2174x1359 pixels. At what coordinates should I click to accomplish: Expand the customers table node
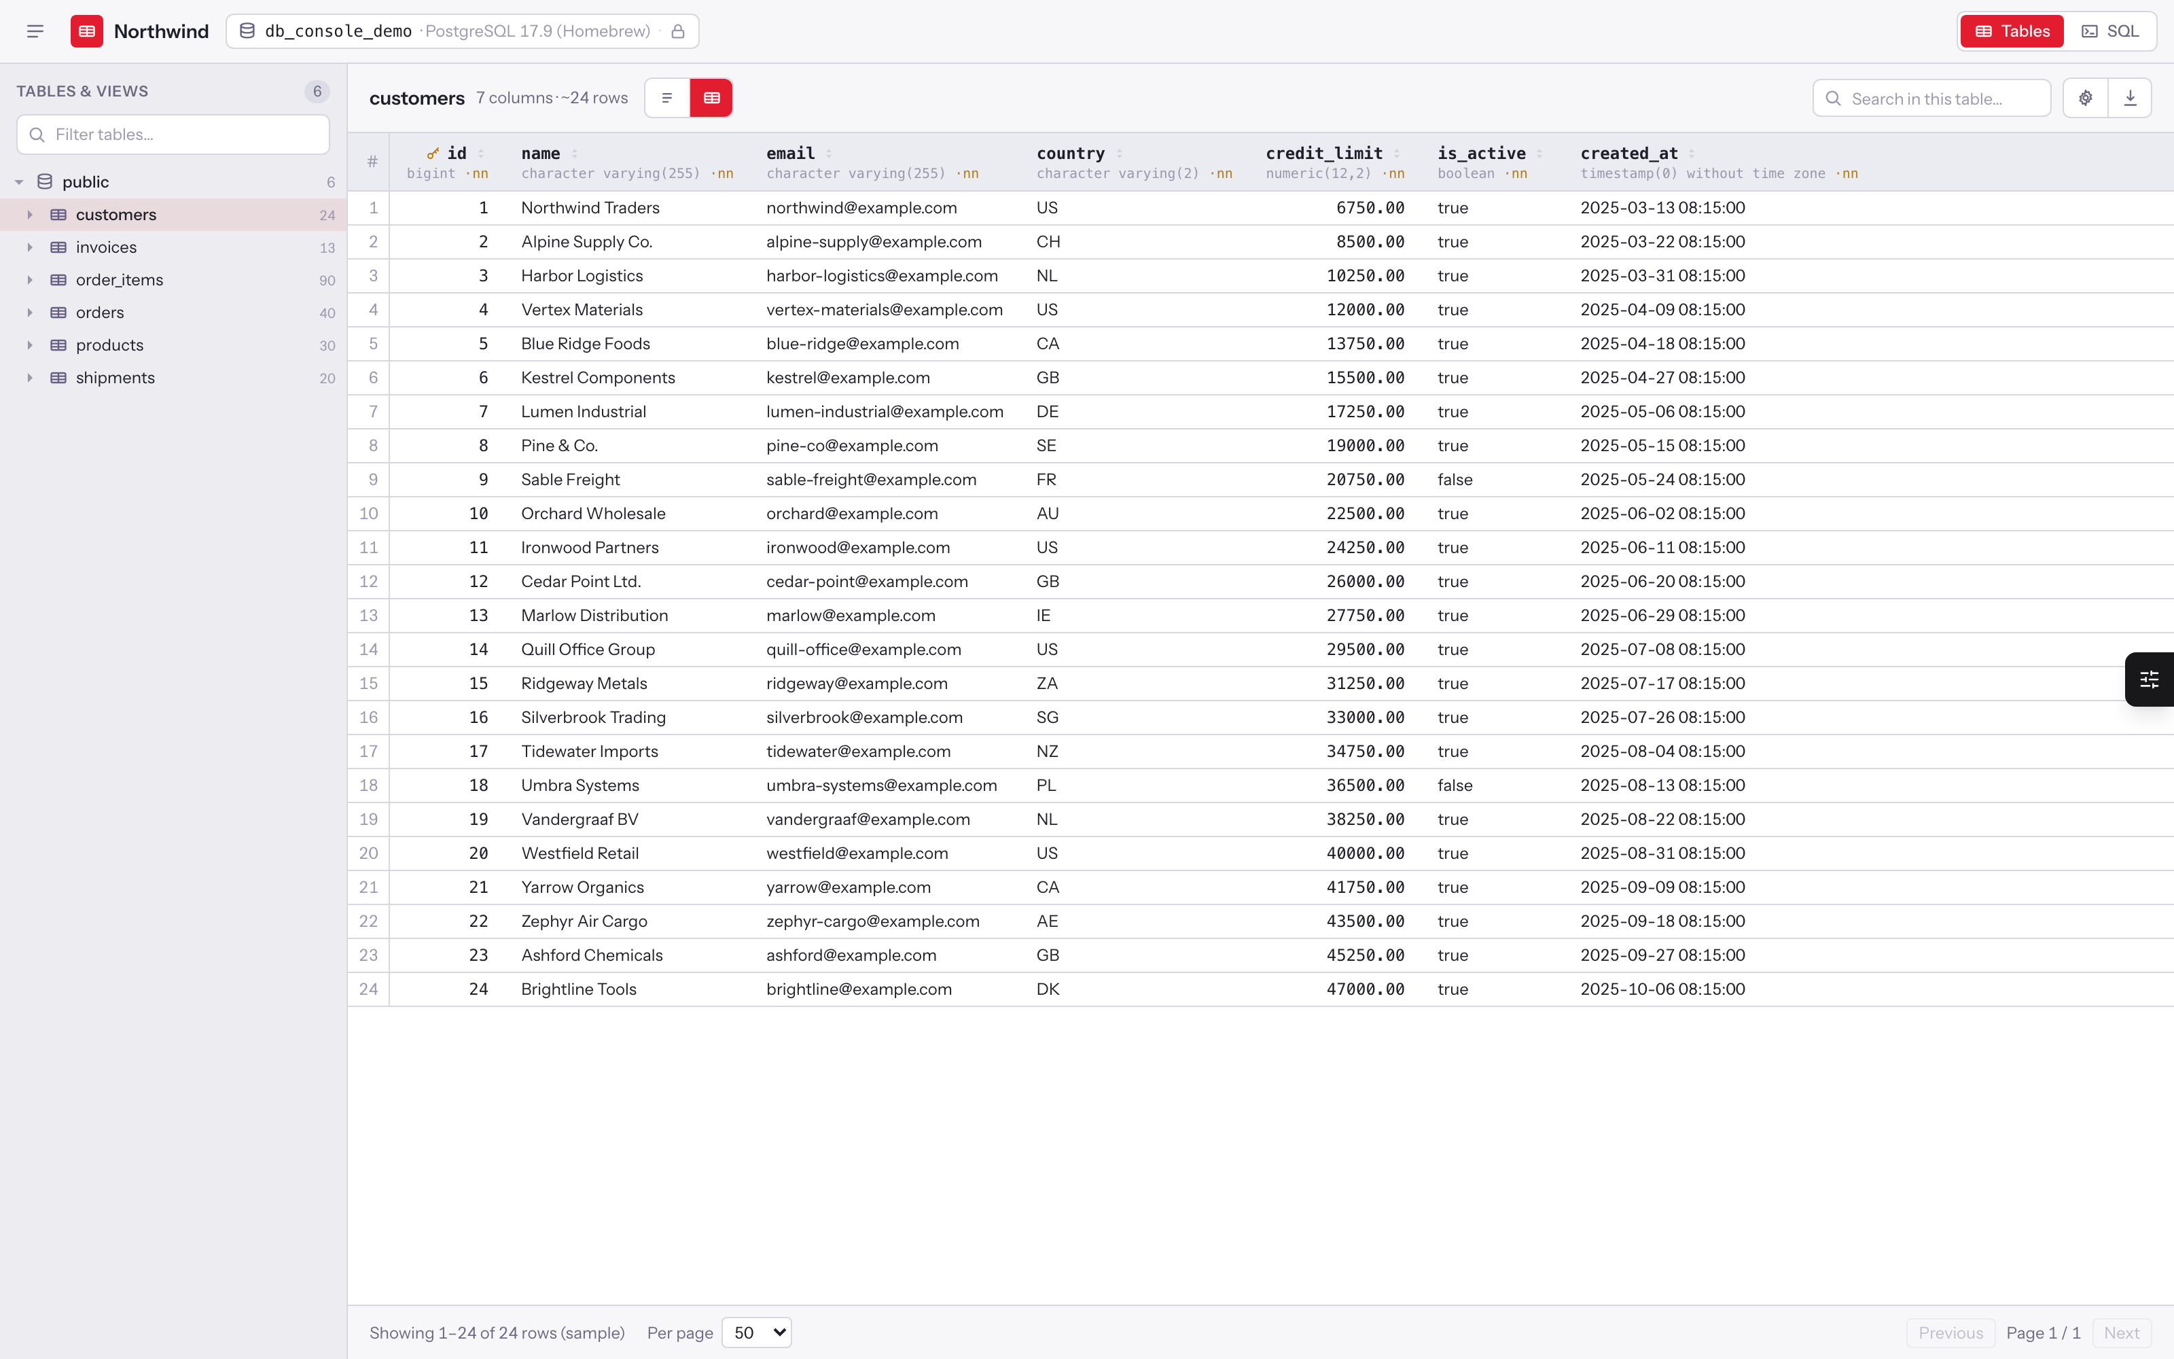pos(30,215)
